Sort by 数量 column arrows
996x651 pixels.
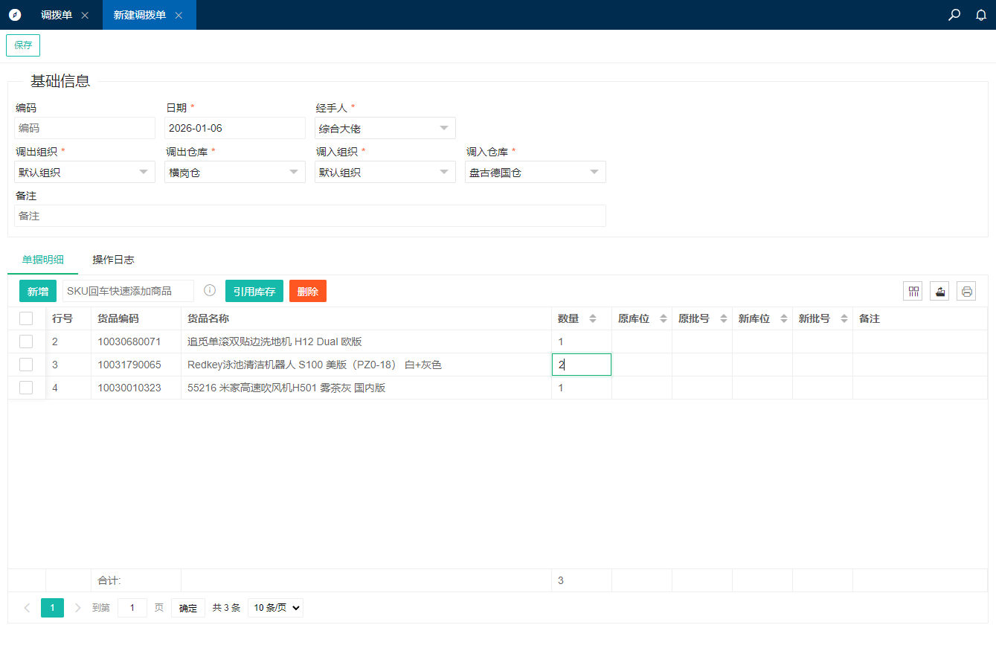[593, 318]
